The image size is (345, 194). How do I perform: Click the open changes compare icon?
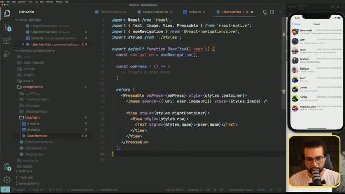tap(265, 12)
